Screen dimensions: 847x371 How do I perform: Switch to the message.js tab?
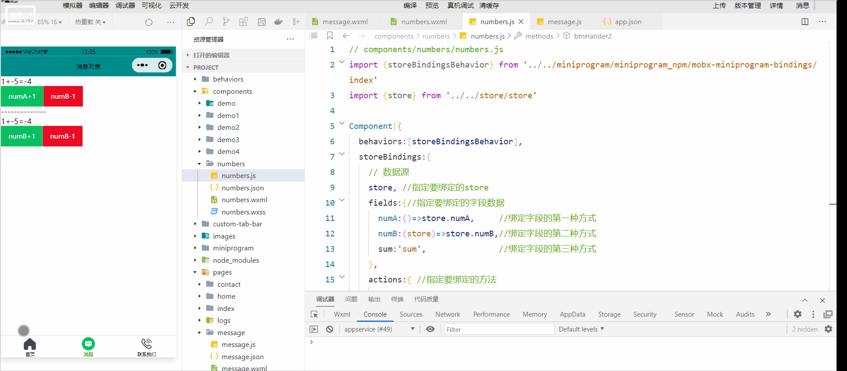point(564,21)
